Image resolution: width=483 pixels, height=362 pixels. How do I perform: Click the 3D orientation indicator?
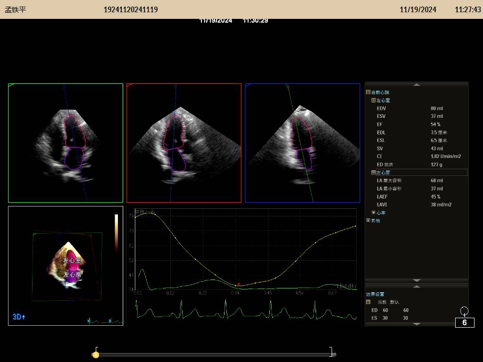(19, 317)
